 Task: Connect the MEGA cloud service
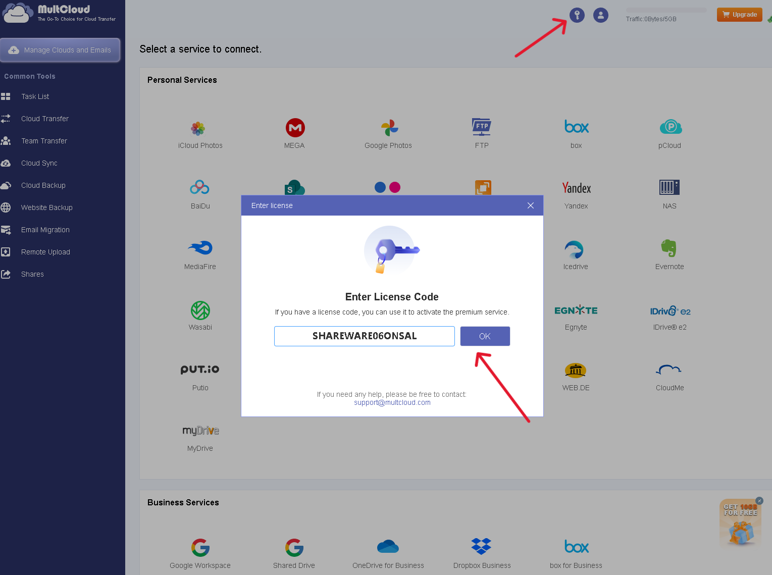point(295,128)
